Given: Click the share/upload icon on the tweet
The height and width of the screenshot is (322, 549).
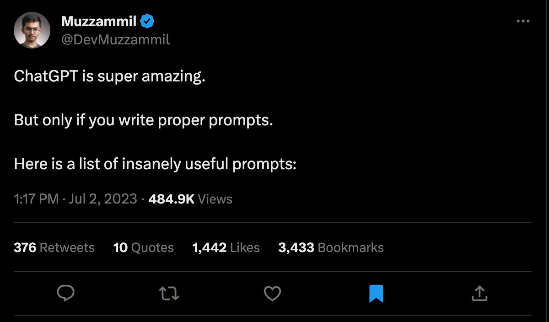Looking at the screenshot, I should 479,294.
